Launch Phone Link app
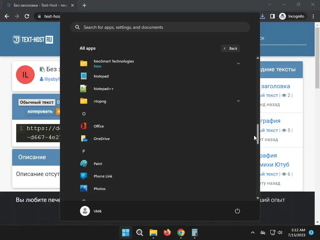Image resolution: width=320 pixels, height=240 pixels. tap(160, 176)
